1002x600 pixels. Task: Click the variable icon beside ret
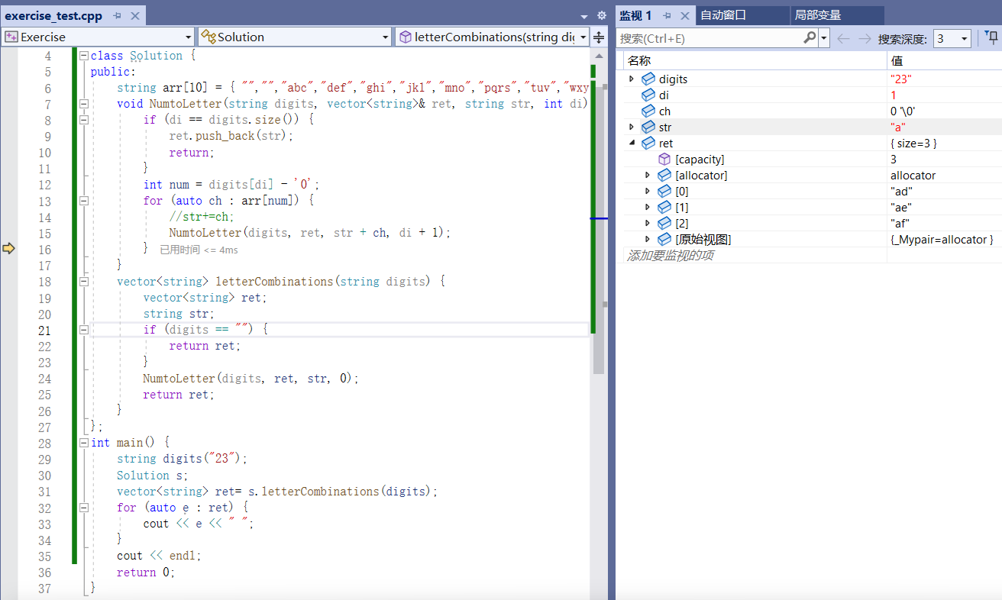[648, 143]
